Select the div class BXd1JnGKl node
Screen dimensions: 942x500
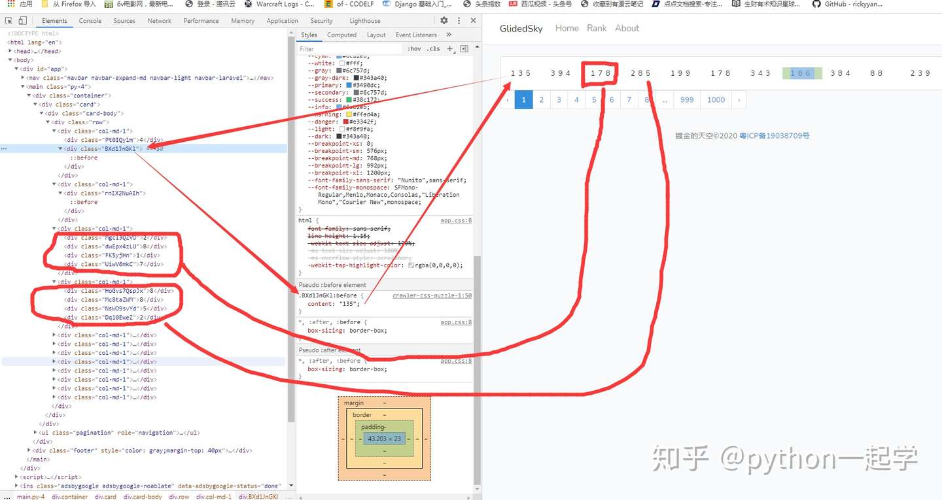tap(144, 148)
